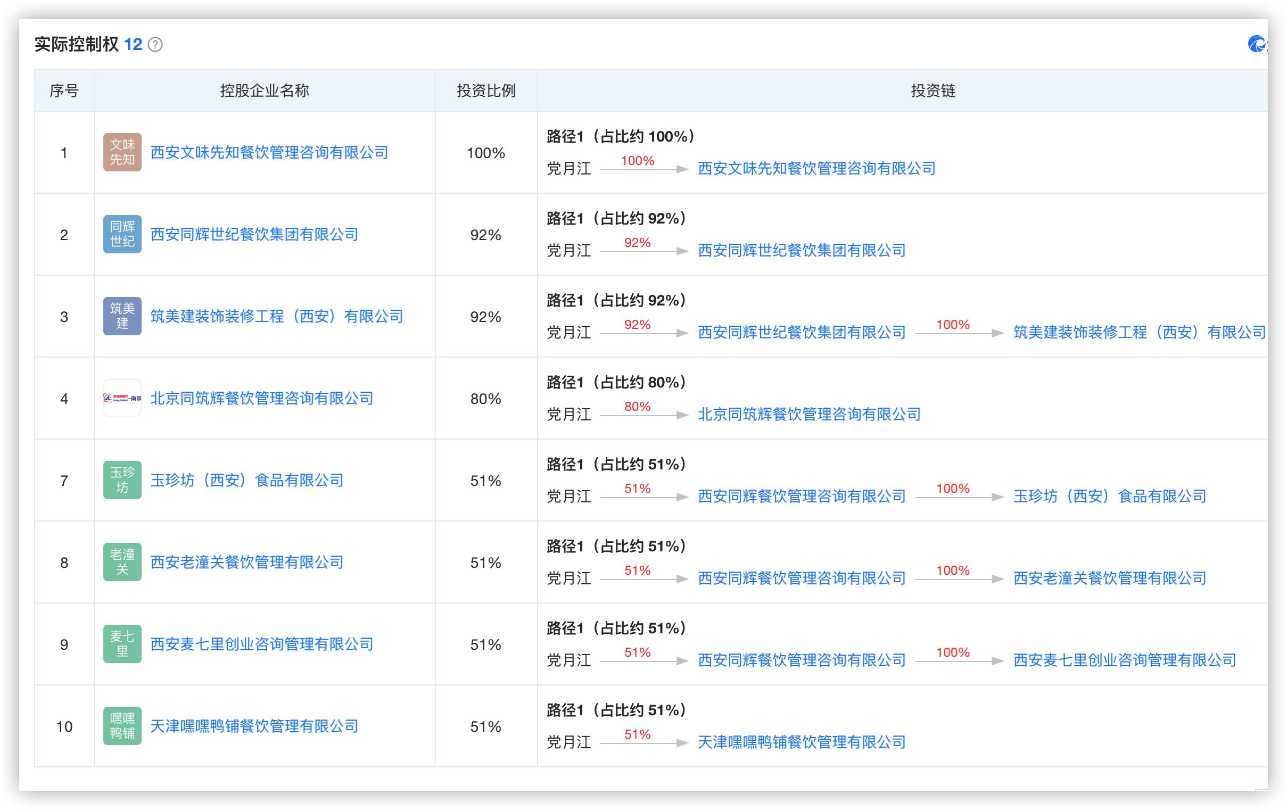Click the 同辉世纪 company logo icon
The height and width of the screenshot is (810, 1287).
(x=122, y=235)
